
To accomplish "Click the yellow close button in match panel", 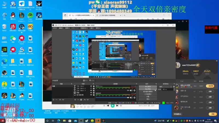I will point(213,114).
